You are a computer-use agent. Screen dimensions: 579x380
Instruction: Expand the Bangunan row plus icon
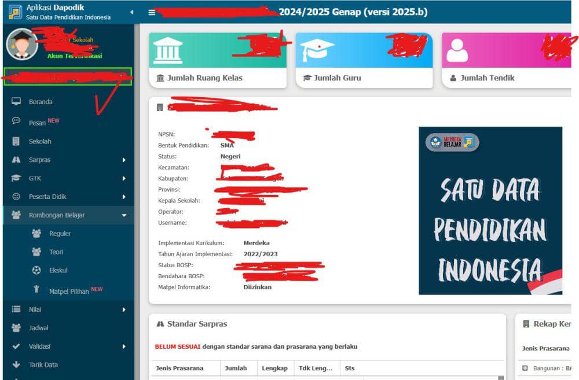pos(525,368)
